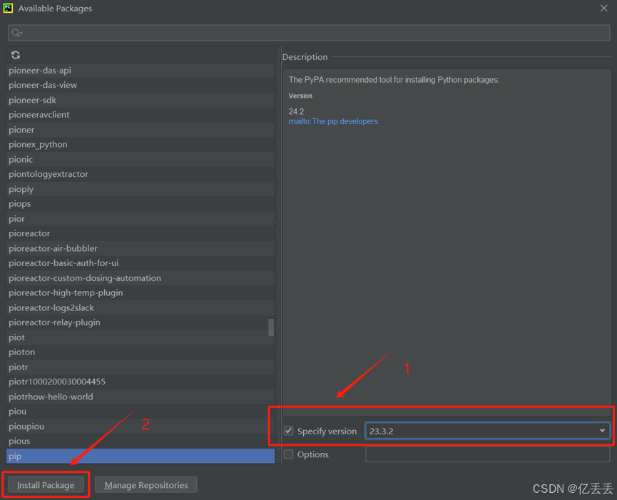Screen dimensions: 617x500
Task: Select pionex_python package
Action: [141, 144]
